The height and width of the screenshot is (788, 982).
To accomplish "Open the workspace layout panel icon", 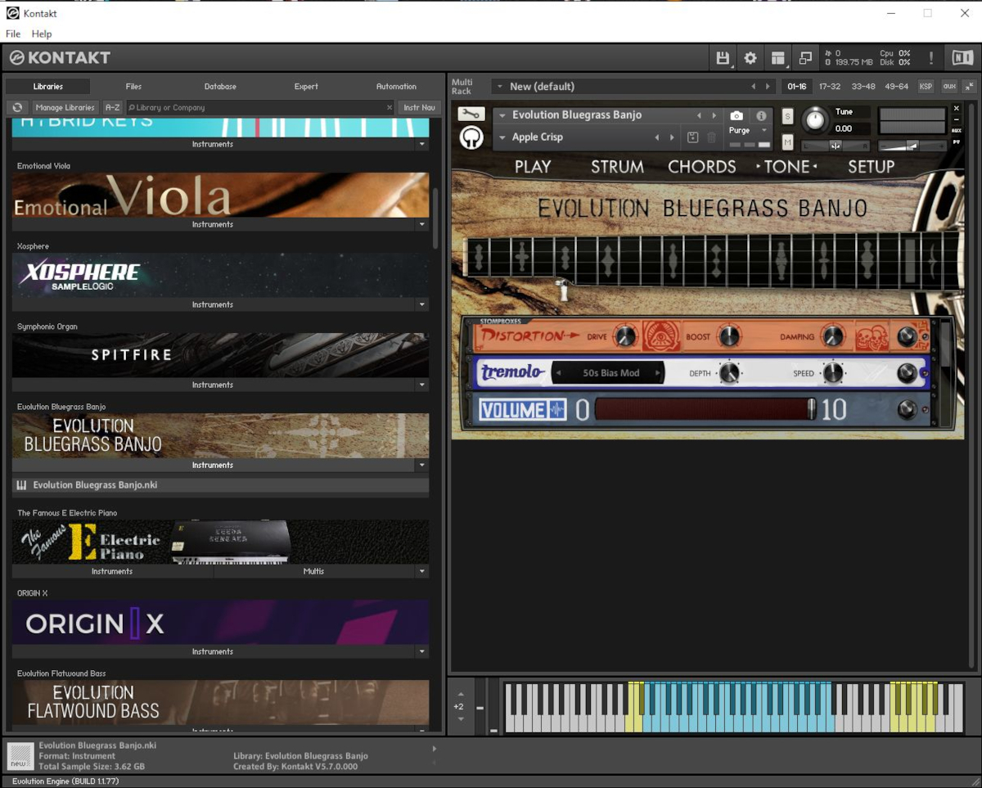I will coord(778,58).
